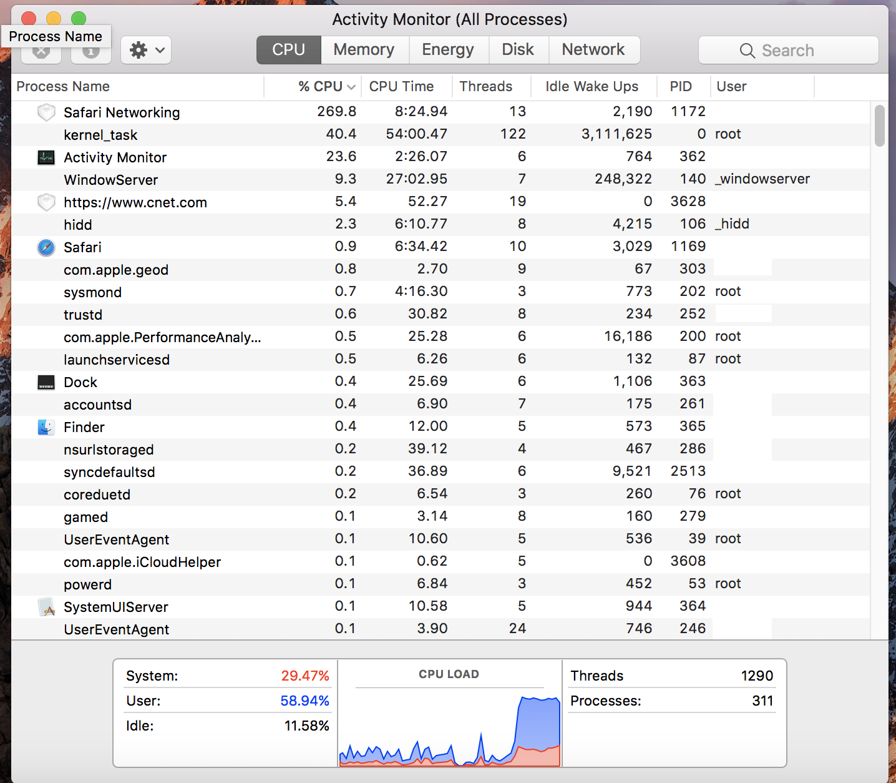Click the Finder face icon
The image size is (896, 783).
46,427
